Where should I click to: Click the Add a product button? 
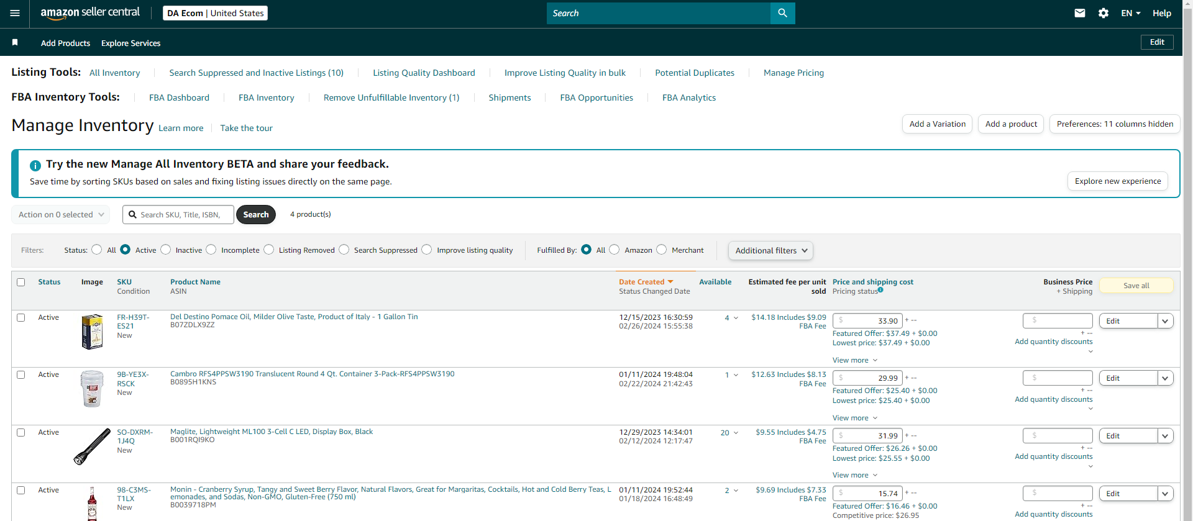click(1011, 124)
